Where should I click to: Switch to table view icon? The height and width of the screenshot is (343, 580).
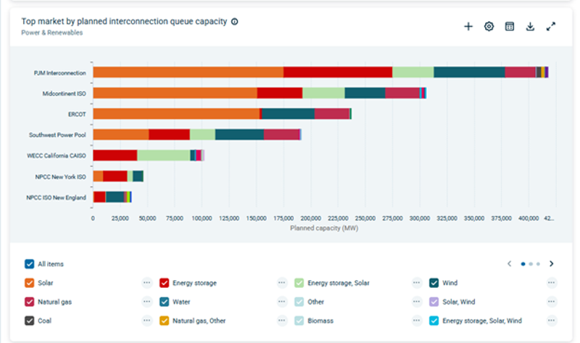click(510, 27)
